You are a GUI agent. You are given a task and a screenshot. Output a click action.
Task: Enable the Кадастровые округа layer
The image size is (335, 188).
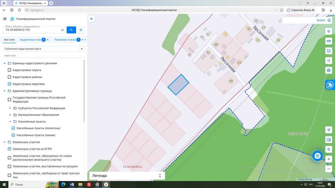click(9, 70)
